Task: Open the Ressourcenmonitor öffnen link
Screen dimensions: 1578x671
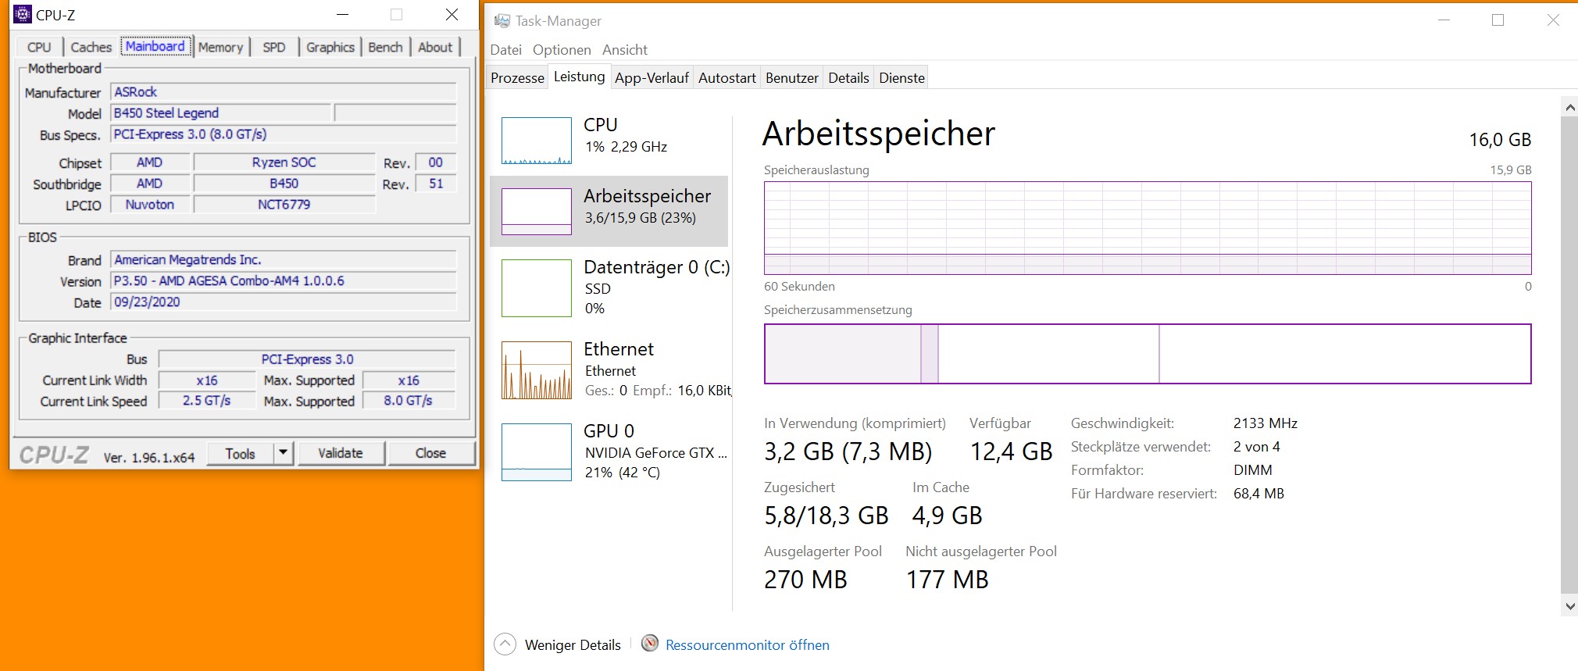Action: pos(747,645)
